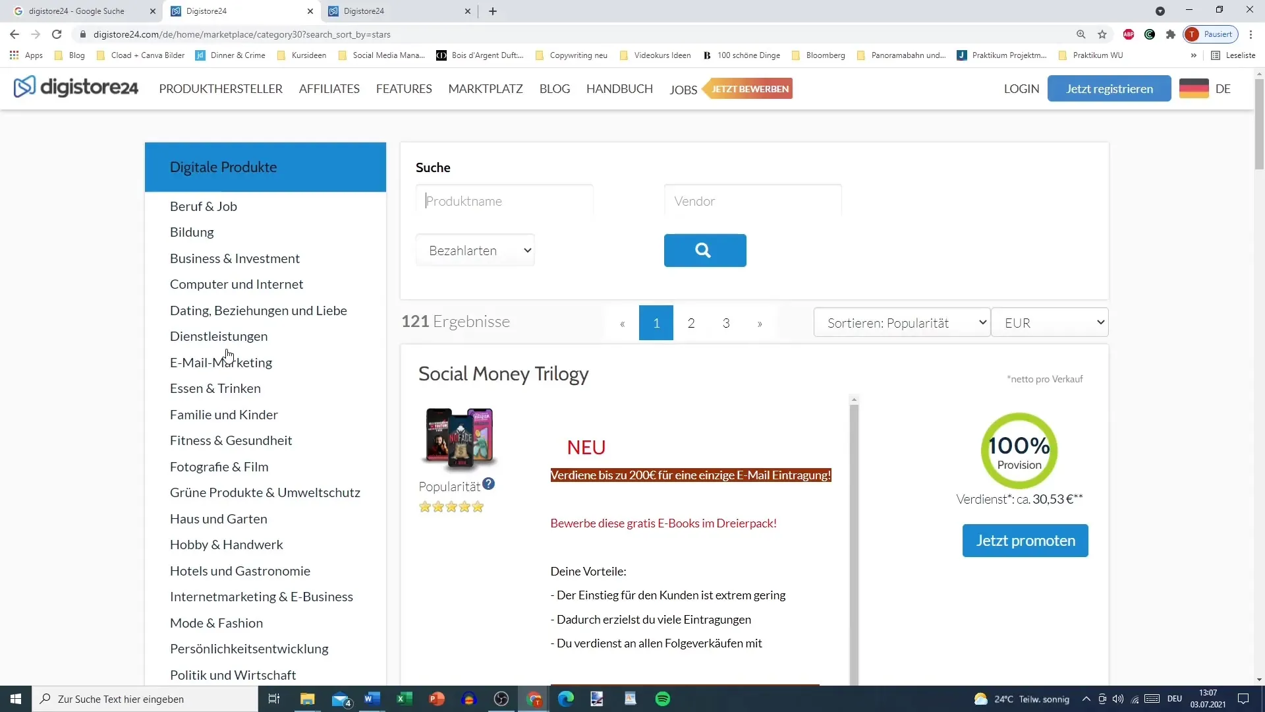Open the Chrome three-dot menu
This screenshot has height=712, width=1265.
click(x=1251, y=34)
